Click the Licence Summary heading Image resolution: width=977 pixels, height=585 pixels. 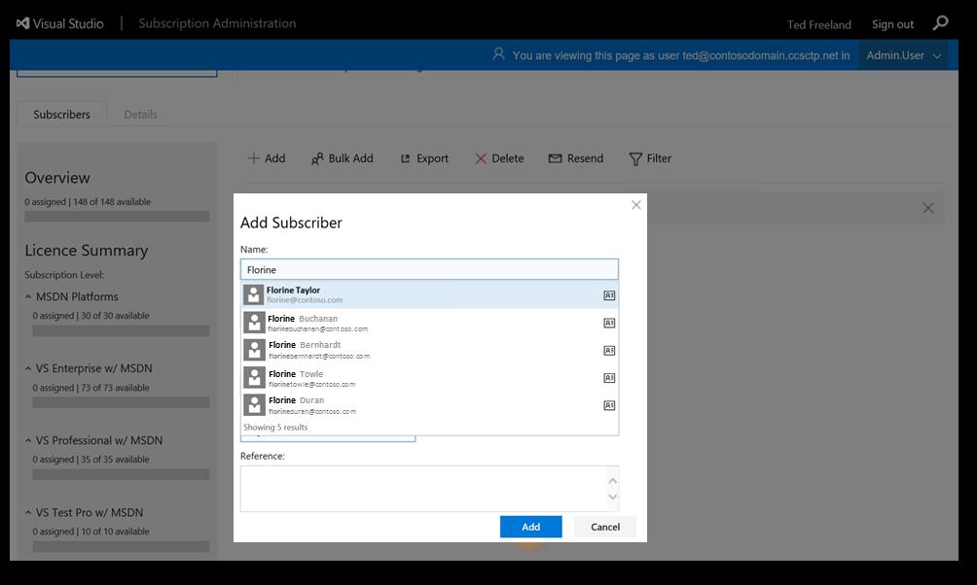click(x=87, y=250)
